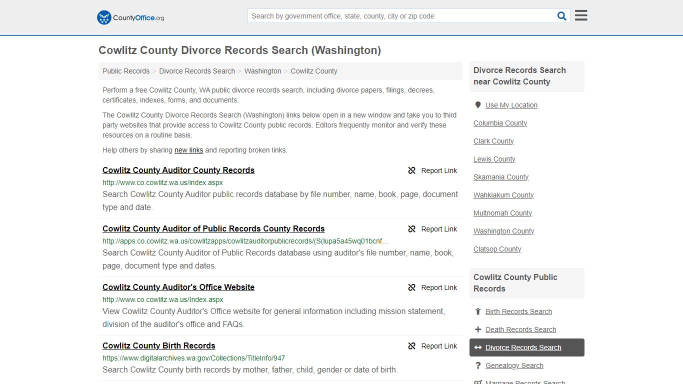Visit http://www.co.cowlitz.wa.us/Index.aspx under Auditor's Office Website
683x384 pixels.
[x=162, y=299]
